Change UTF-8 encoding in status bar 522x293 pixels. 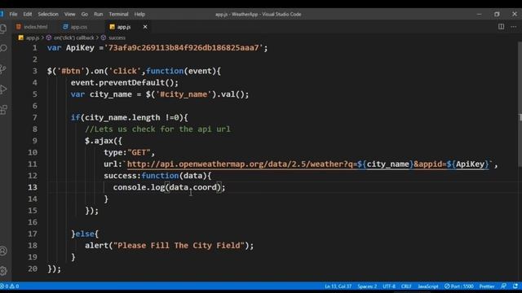coord(389,286)
